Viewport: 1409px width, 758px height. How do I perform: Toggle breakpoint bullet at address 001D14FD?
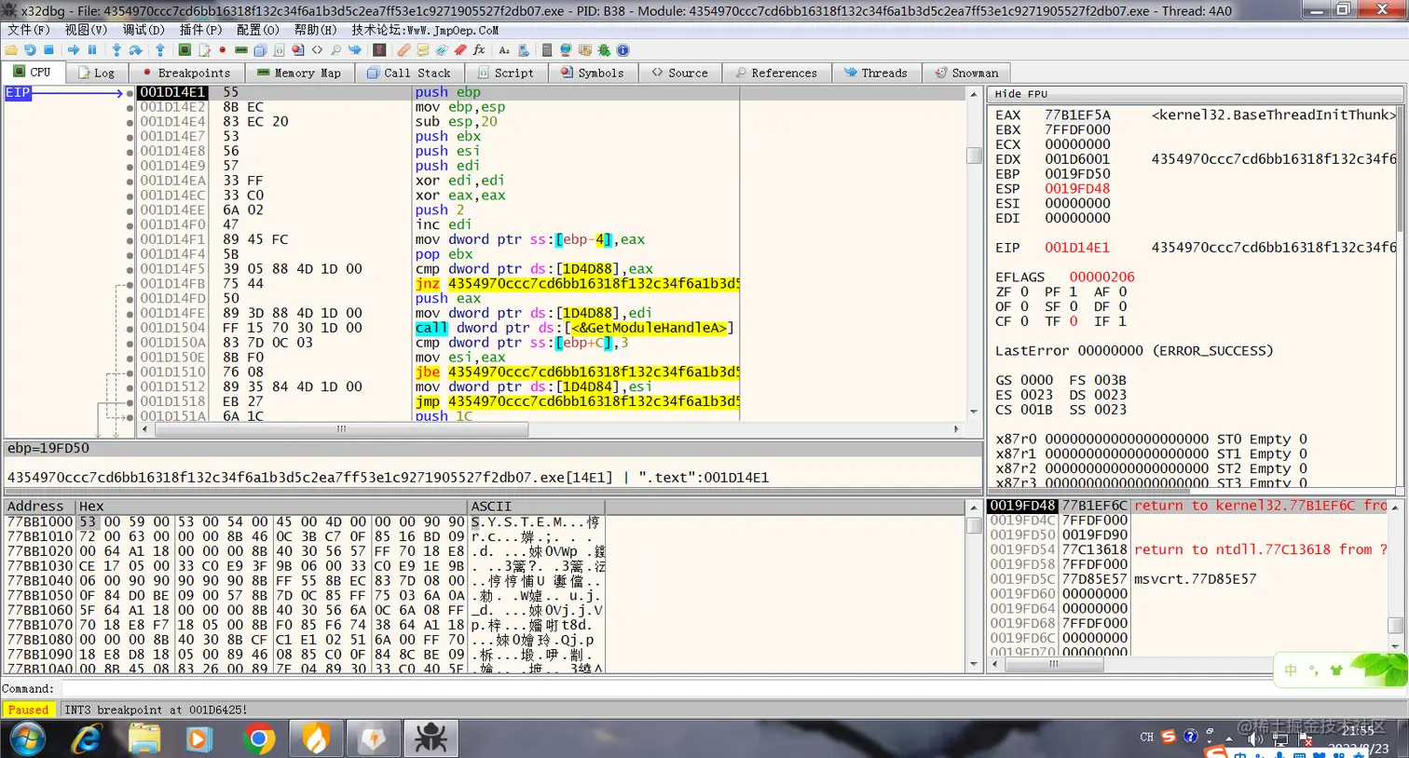tap(130, 299)
